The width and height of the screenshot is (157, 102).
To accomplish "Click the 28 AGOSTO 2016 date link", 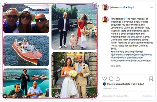I will point(109,88).
